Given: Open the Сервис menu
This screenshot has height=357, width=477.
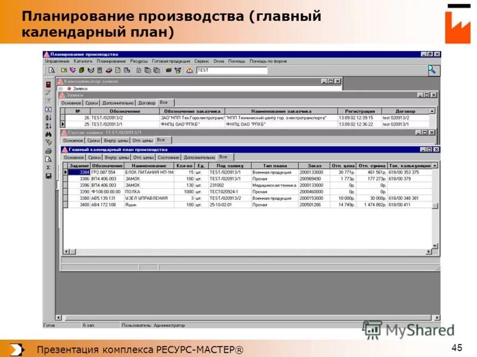Looking at the screenshot, I should [203, 61].
